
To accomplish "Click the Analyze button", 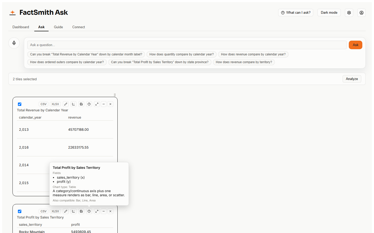I will (352, 79).
